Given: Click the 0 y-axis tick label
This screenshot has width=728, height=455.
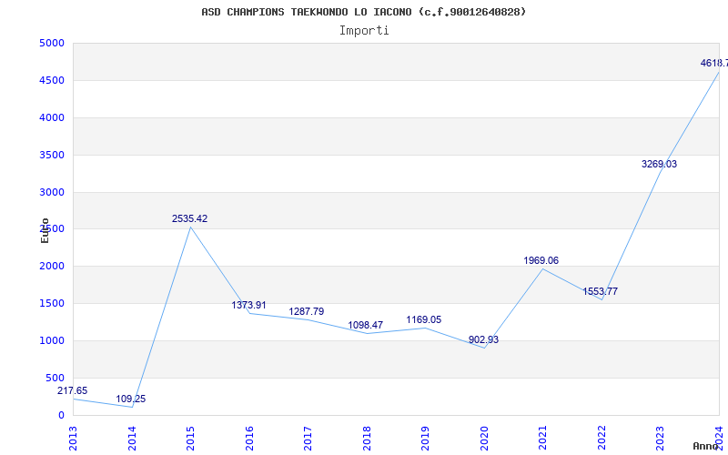Looking at the screenshot, I should click(61, 416).
